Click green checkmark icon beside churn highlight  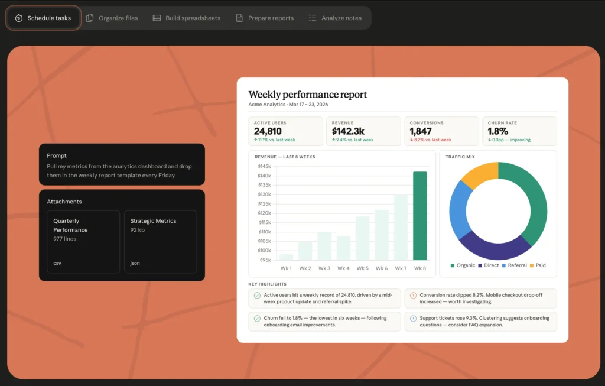[257, 318]
